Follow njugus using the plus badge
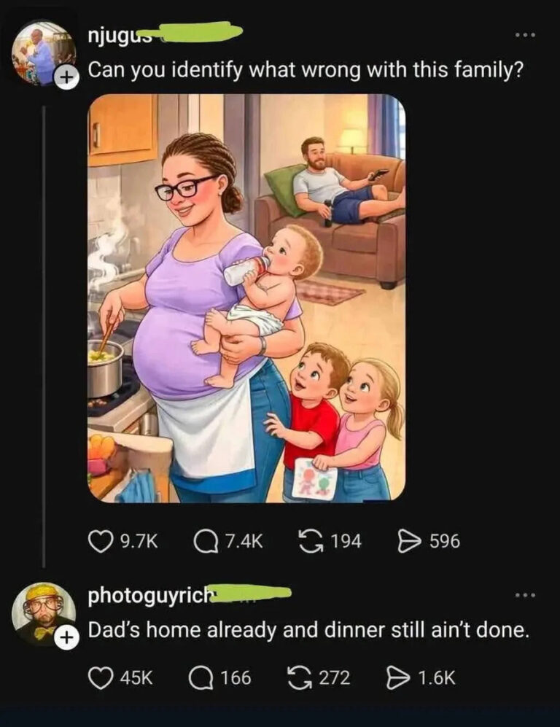 point(67,79)
